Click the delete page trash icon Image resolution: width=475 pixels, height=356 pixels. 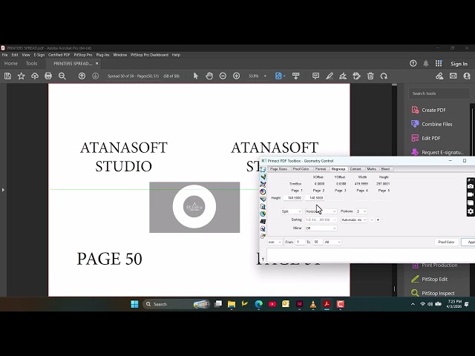(x=370, y=76)
